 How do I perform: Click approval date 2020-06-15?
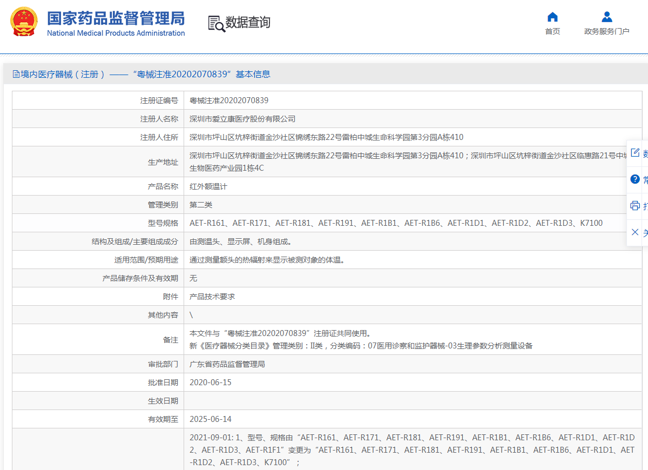[211, 382]
